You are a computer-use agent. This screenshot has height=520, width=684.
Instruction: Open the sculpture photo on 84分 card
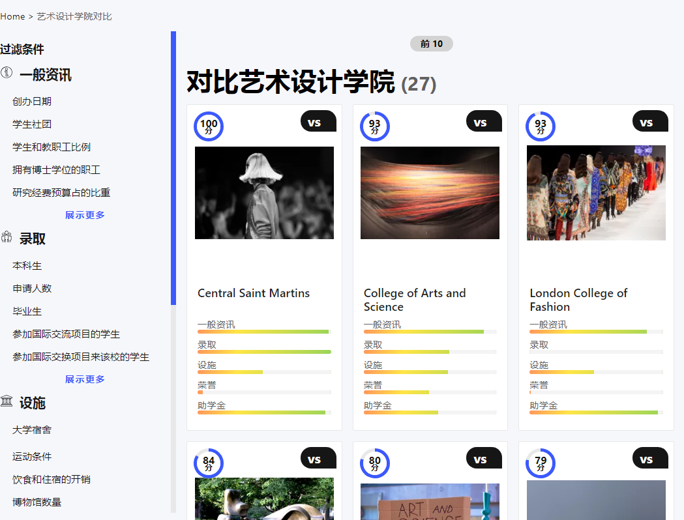(264, 498)
